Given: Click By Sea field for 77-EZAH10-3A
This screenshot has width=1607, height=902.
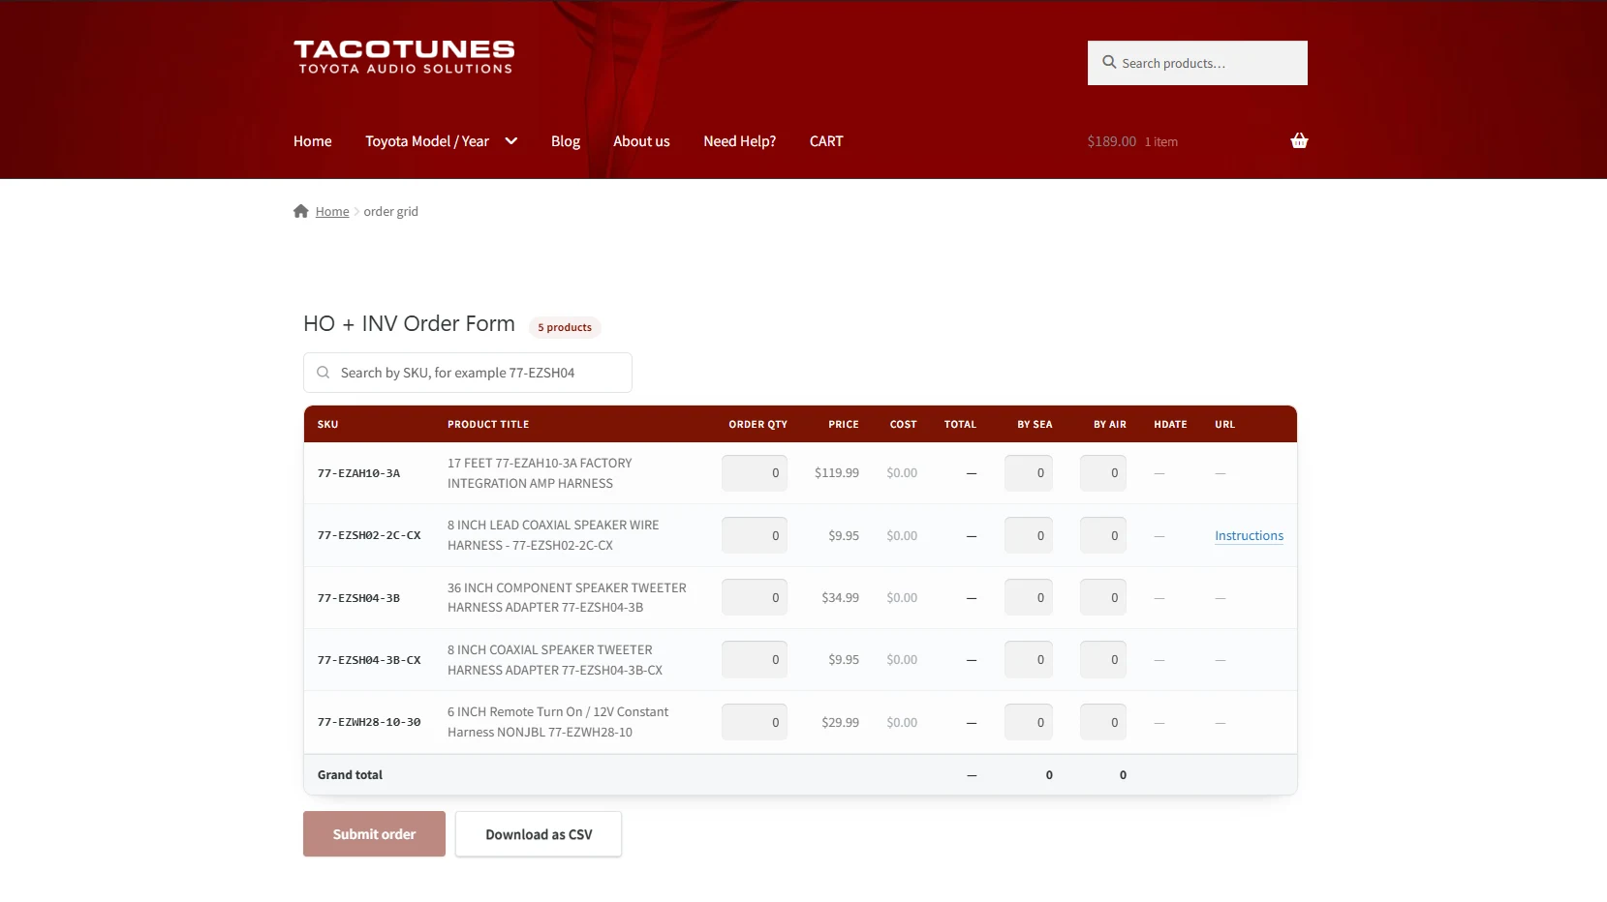Looking at the screenshot, I should [1029, 473].
